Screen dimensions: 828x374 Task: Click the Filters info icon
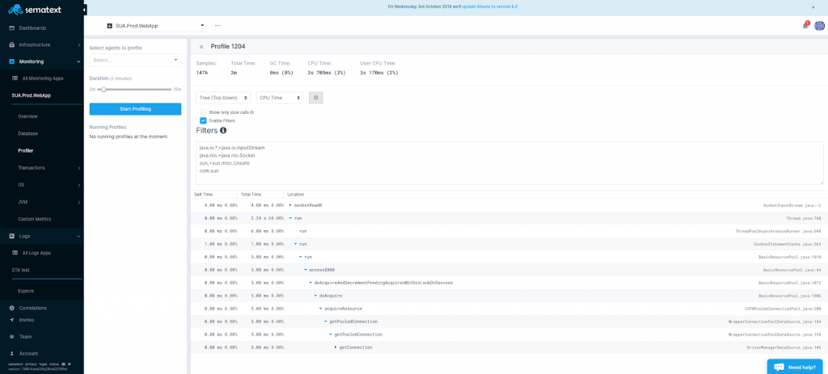tap(223, 130)
